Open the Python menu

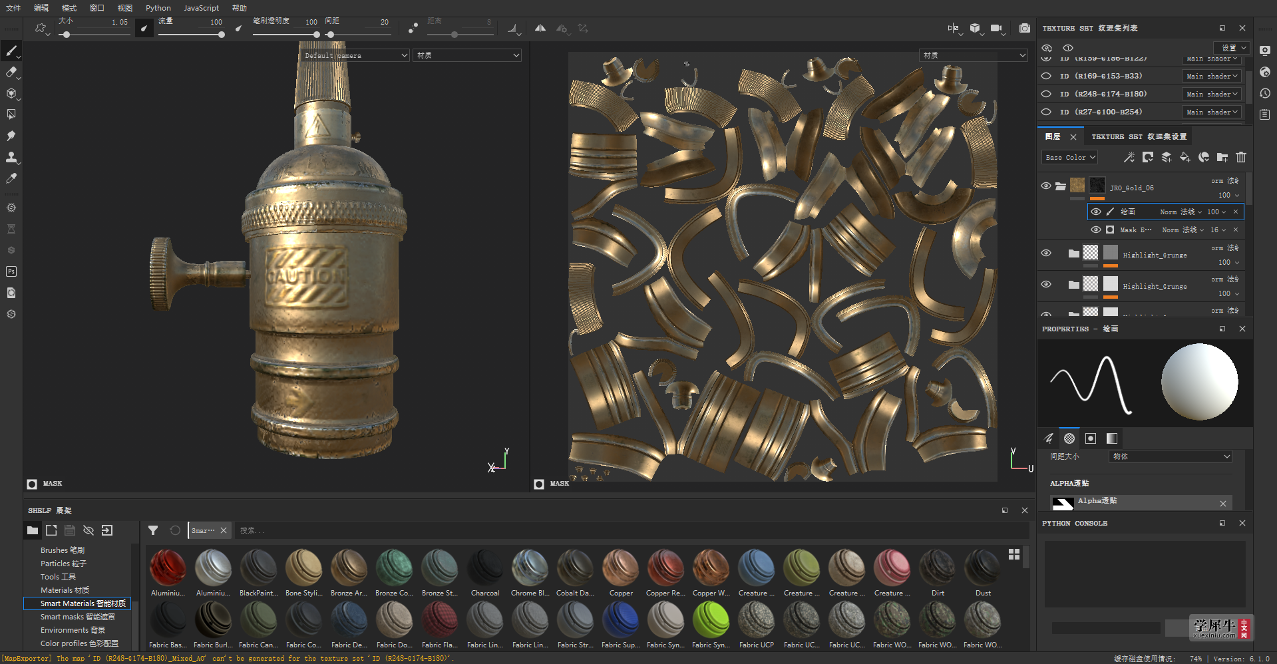(x=158, y=8)
